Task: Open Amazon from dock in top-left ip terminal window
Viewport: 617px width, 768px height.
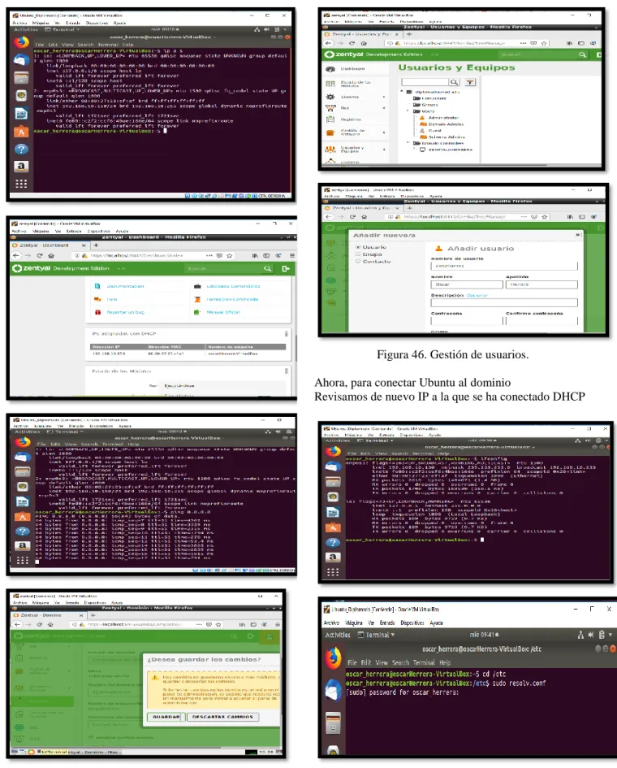Action: 21,166
